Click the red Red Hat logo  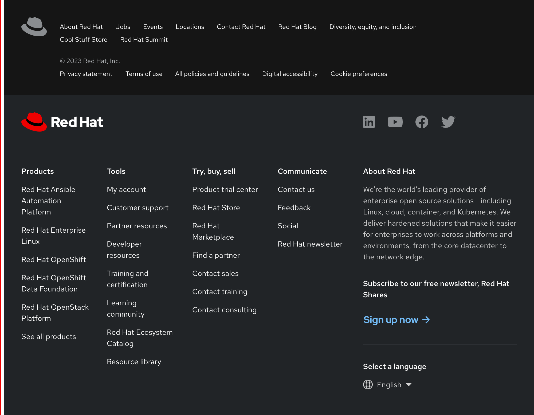click(x=62, y=122)
